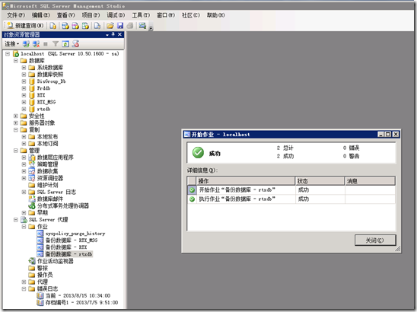Click the Connect Object Explorer icon after 连接
The width and height of the screenshot is (417, 312).
click(x=26, y=44)
